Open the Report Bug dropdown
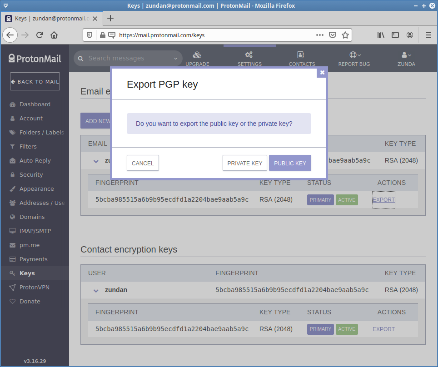438x367 pixels. coord(354,59)
